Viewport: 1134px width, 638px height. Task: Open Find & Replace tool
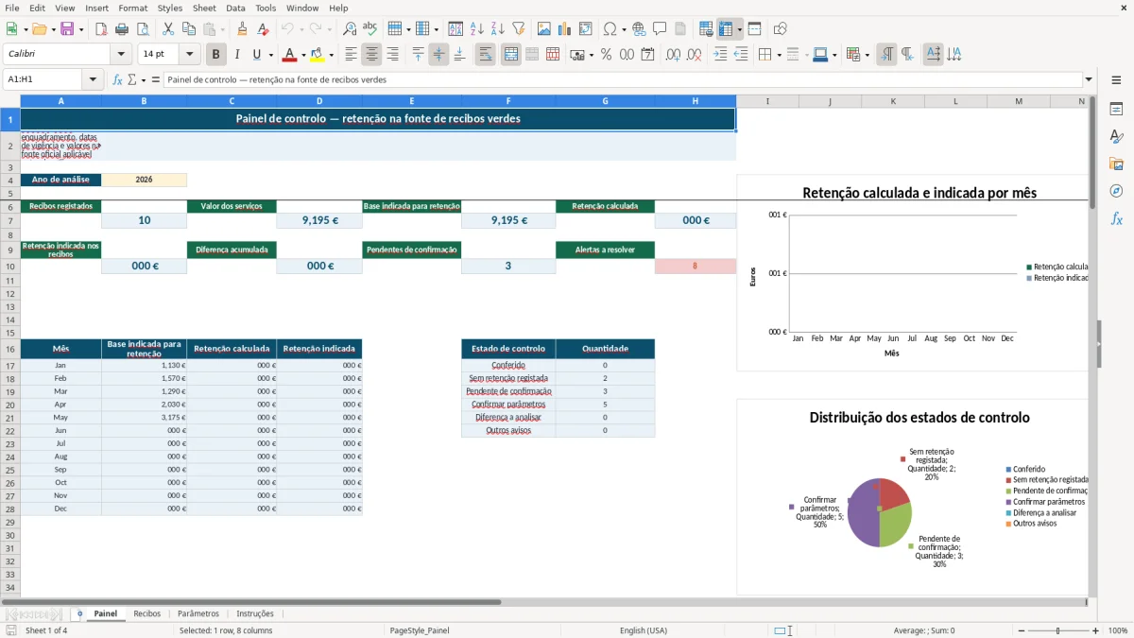point(350,29)
